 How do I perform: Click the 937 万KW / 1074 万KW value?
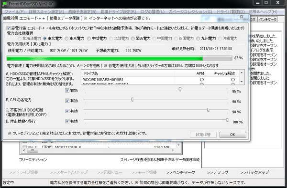(x=68, y=51)
